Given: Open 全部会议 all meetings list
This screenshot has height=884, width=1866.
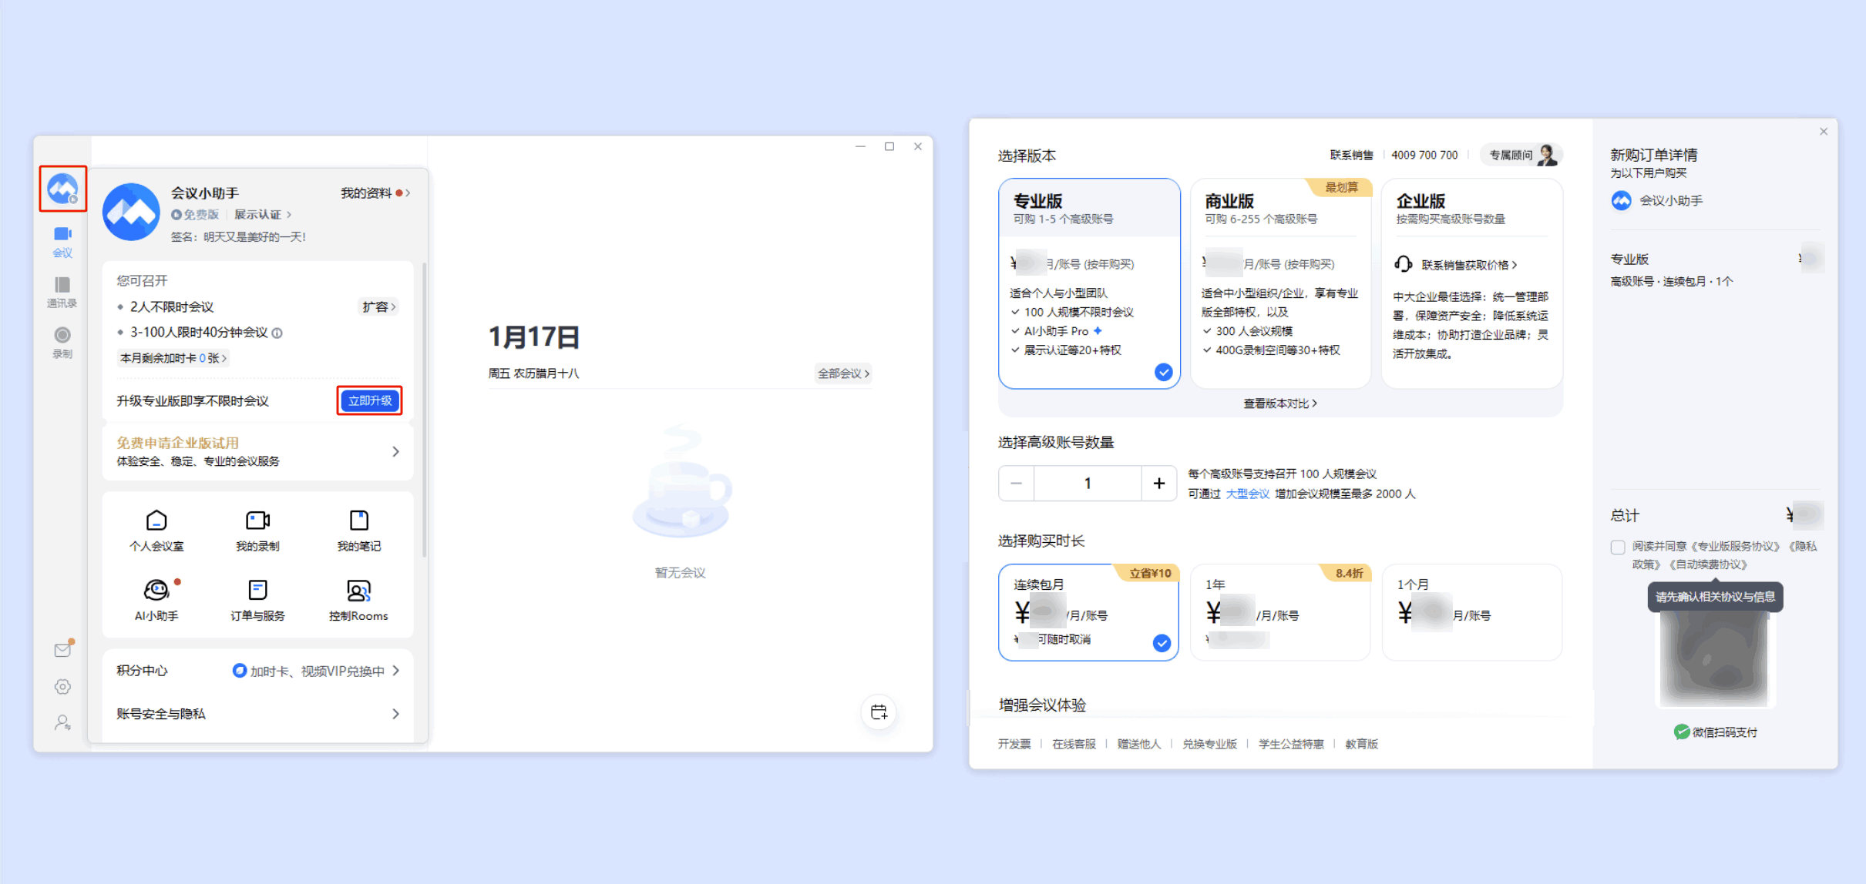Looking at the screenshot, I should (x=843, y=373).
